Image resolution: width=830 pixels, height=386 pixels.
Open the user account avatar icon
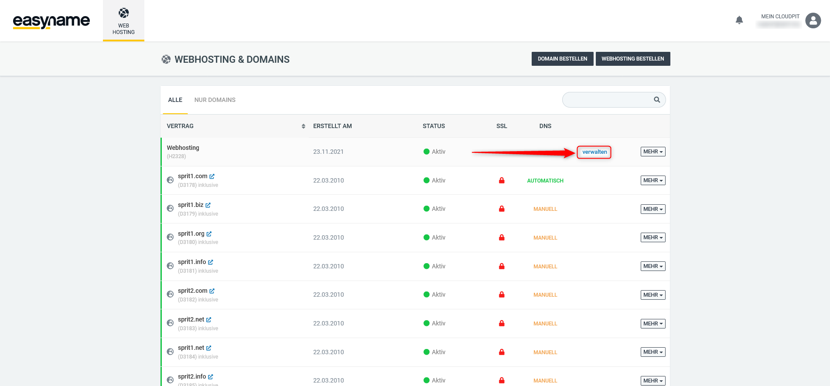tap(813, 20)
